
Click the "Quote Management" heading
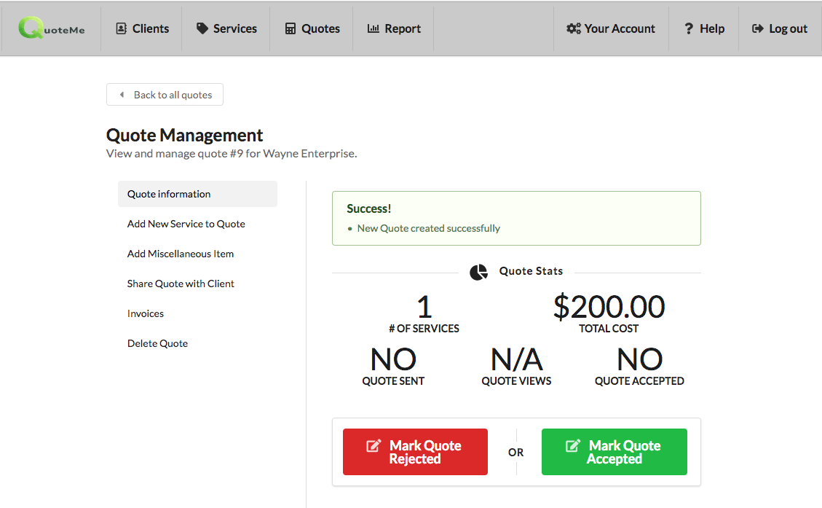pyautogui.click(x=184, y=136)
